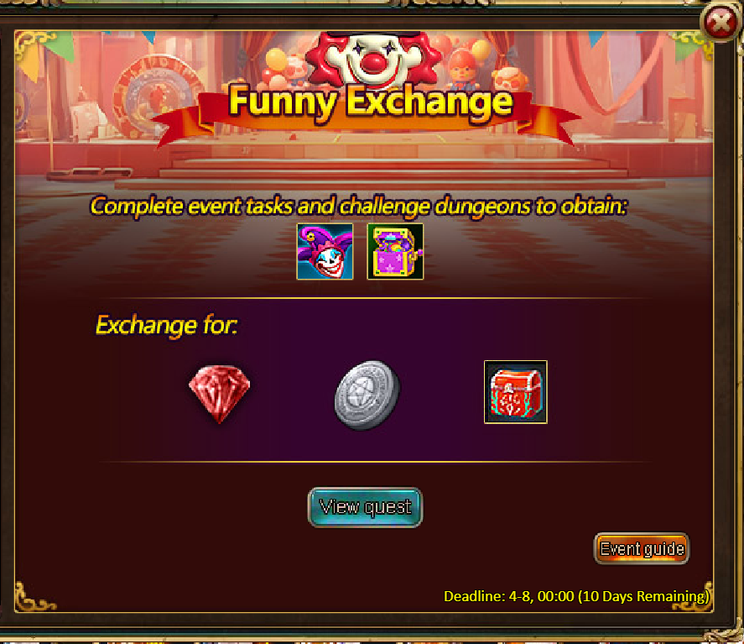
Task: Click the "Exchange for:" label
Action: (x=166, y=326)
